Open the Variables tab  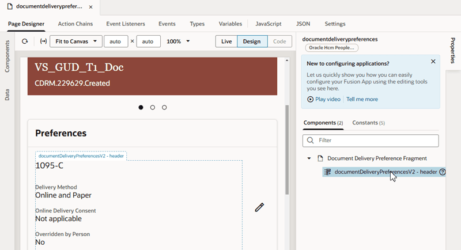(x=230, y=24)
